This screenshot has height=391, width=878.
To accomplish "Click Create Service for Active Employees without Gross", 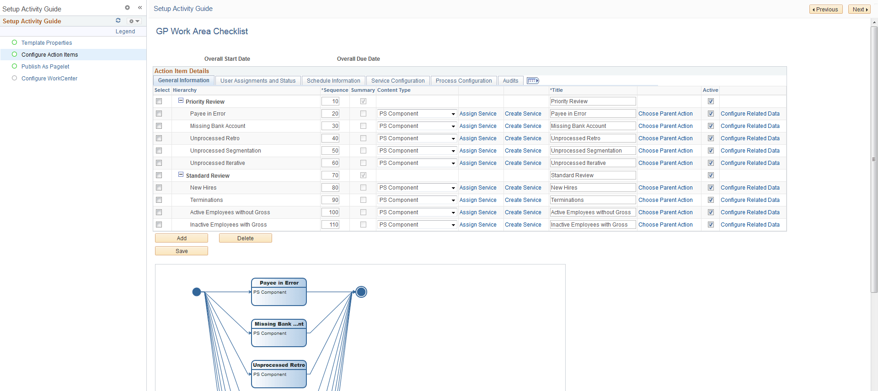I will (x=523, y=212).
